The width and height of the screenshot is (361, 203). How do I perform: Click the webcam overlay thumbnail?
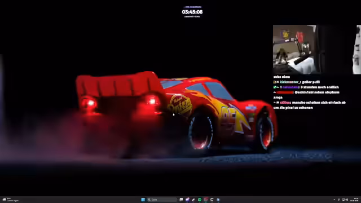click(x=294, y=50)
